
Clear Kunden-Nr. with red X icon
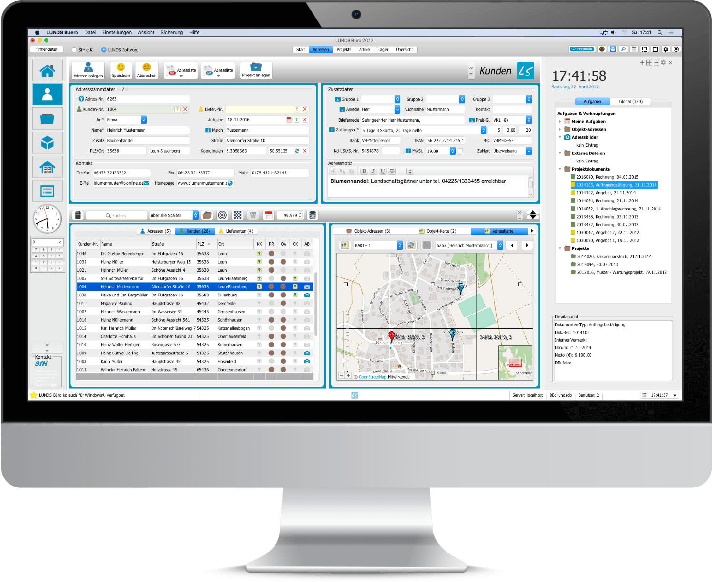[x=186, y=109]
